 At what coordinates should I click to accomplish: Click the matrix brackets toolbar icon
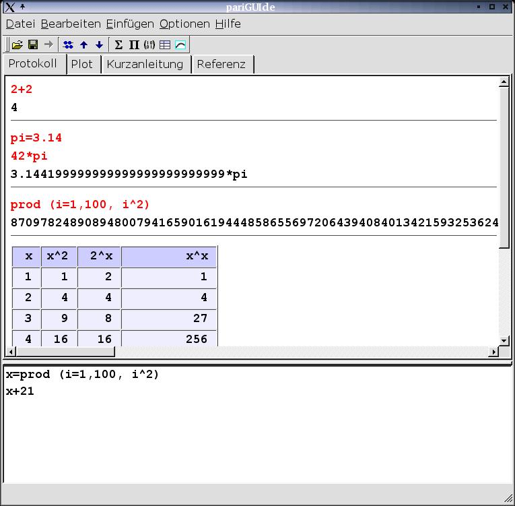click(x=149, y=45)
